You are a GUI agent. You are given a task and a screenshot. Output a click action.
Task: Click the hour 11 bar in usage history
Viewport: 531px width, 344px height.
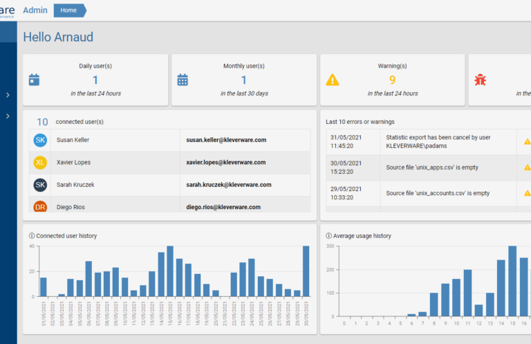[467, 293]
